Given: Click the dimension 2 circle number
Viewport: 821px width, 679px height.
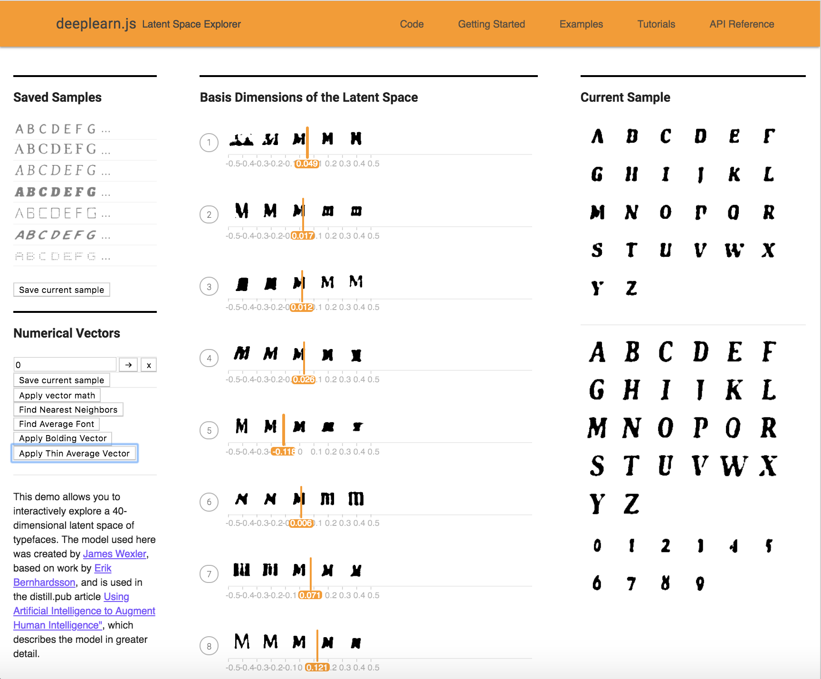Looking at the screenshot, I should pyautogui.click(x=209, y=214).
